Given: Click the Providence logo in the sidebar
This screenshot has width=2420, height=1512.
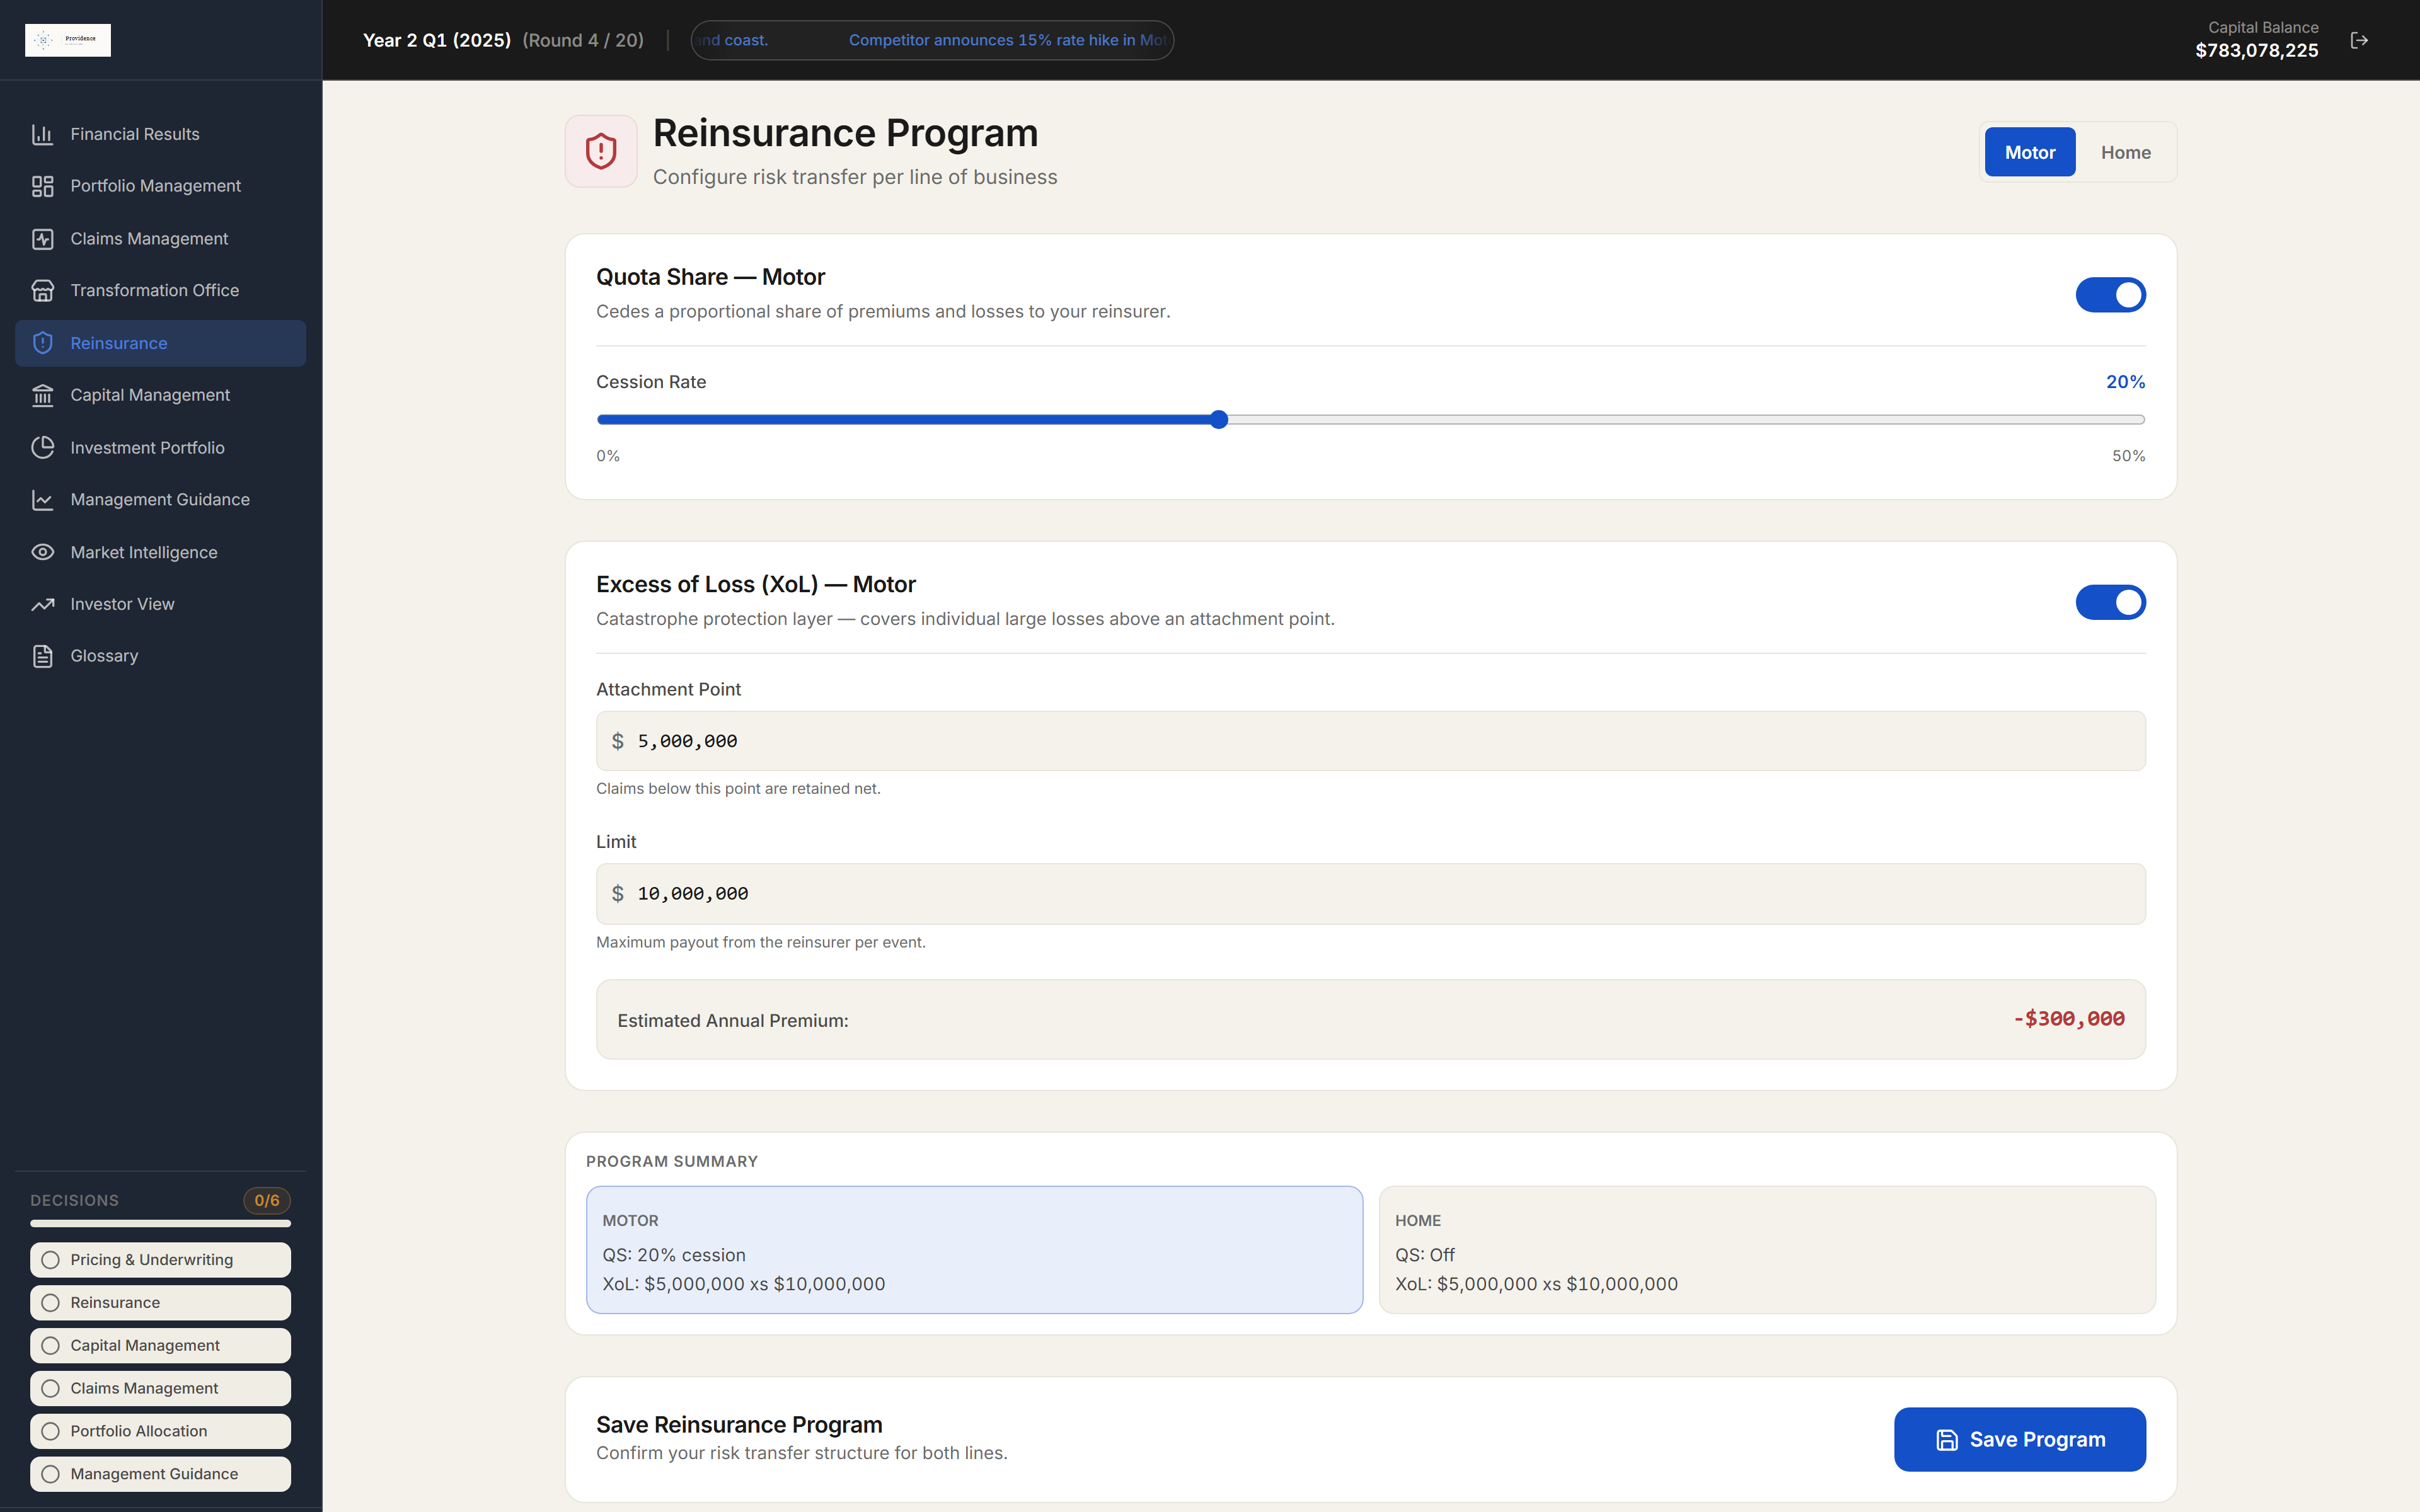Looking at the screenshot, I should pos(68,40).
